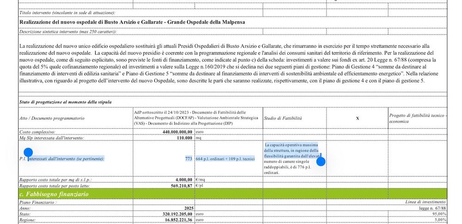Click the 'Costo complessivo' label
This screenshot has width=462, height=224.
coord(37,132)
